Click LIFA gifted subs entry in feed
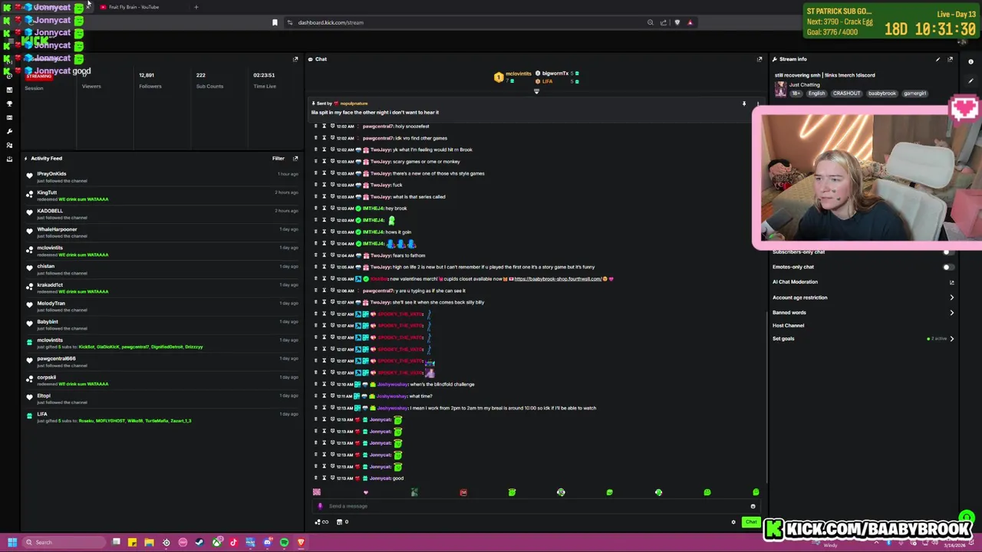Image resolution: width=982 pixels, height=552 pixels. click(x=161, y=417)
